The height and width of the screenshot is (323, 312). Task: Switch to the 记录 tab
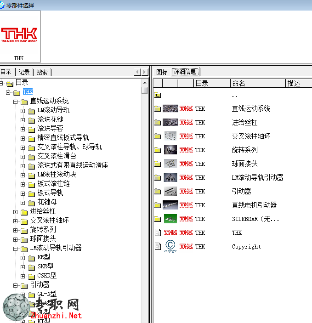[x=24, y=72]
